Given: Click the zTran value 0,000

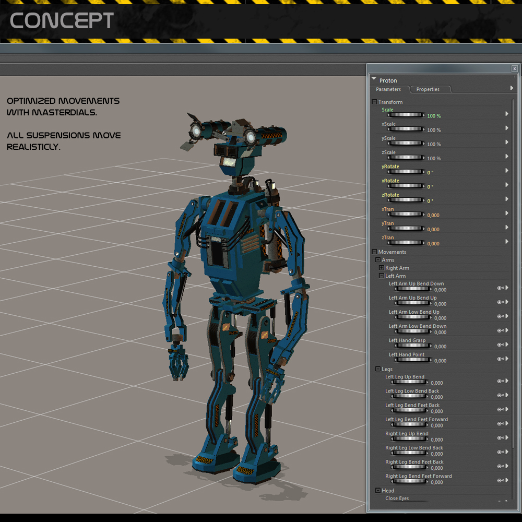Looking at the screenshot, I should [433, 244].
